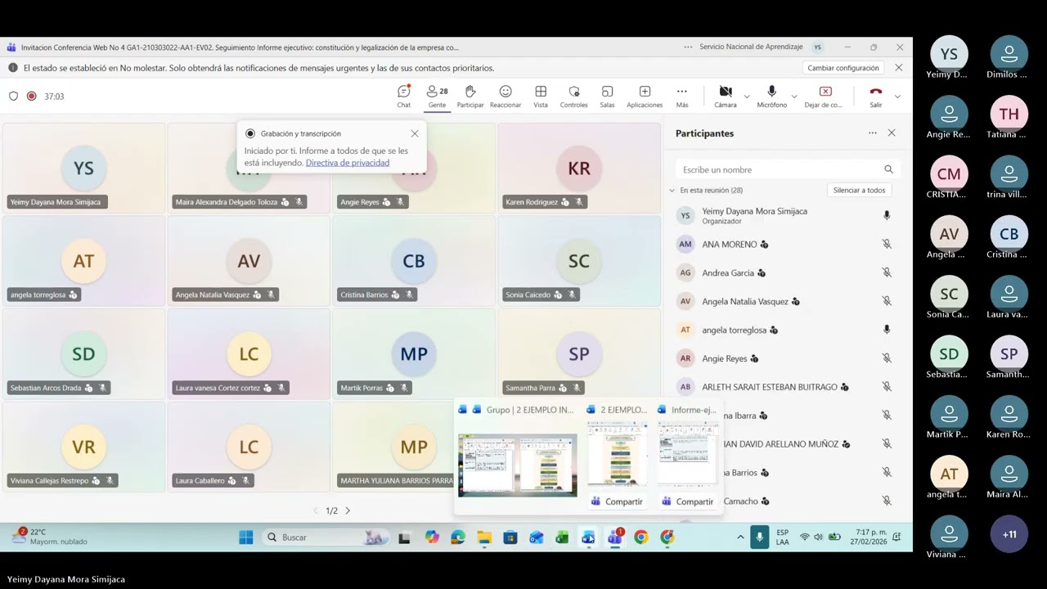Open title bar more options ellipsis
Viewport: 1047px width, 589px height.
click(688, 47)
